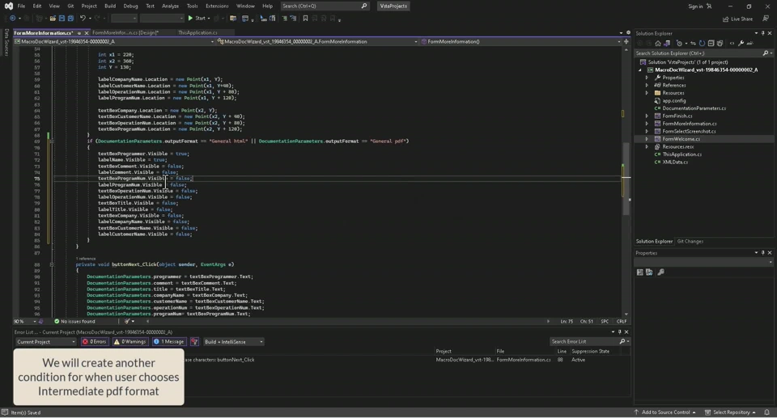Click the editor vertical scrollbar thumb
Screen dimensions: 777x418
pos(626,179)
